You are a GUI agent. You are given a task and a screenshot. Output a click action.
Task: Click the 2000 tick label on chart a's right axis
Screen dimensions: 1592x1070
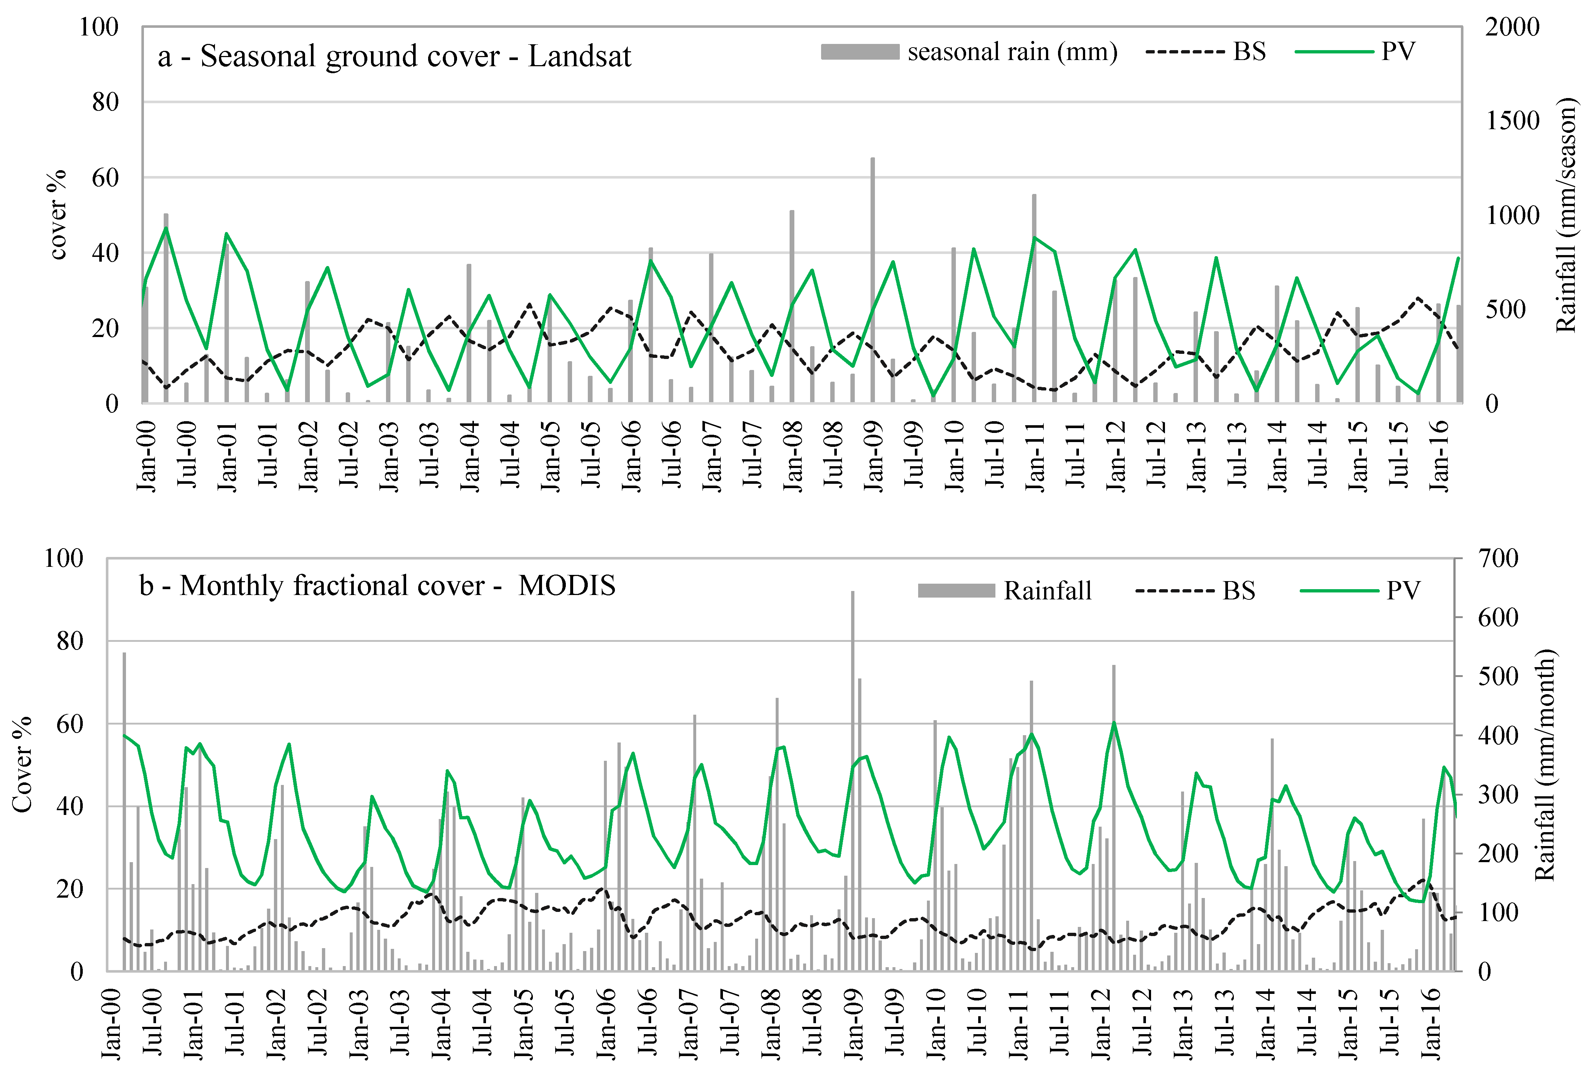1512,27
